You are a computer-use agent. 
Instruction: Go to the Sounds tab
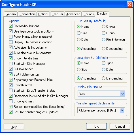[89, 14]
